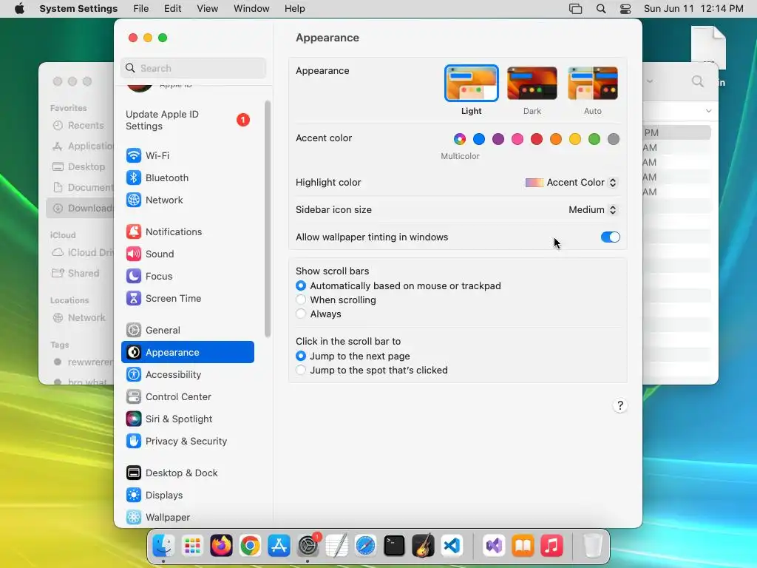This screenshot has width=757, height=568.
Task: Open the Help menu
Action: click(294, 9)
